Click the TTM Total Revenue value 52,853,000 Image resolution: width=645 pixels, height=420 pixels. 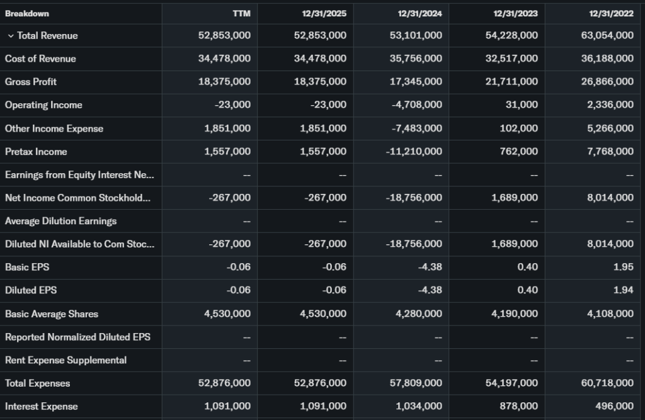[x=224, y=36]
